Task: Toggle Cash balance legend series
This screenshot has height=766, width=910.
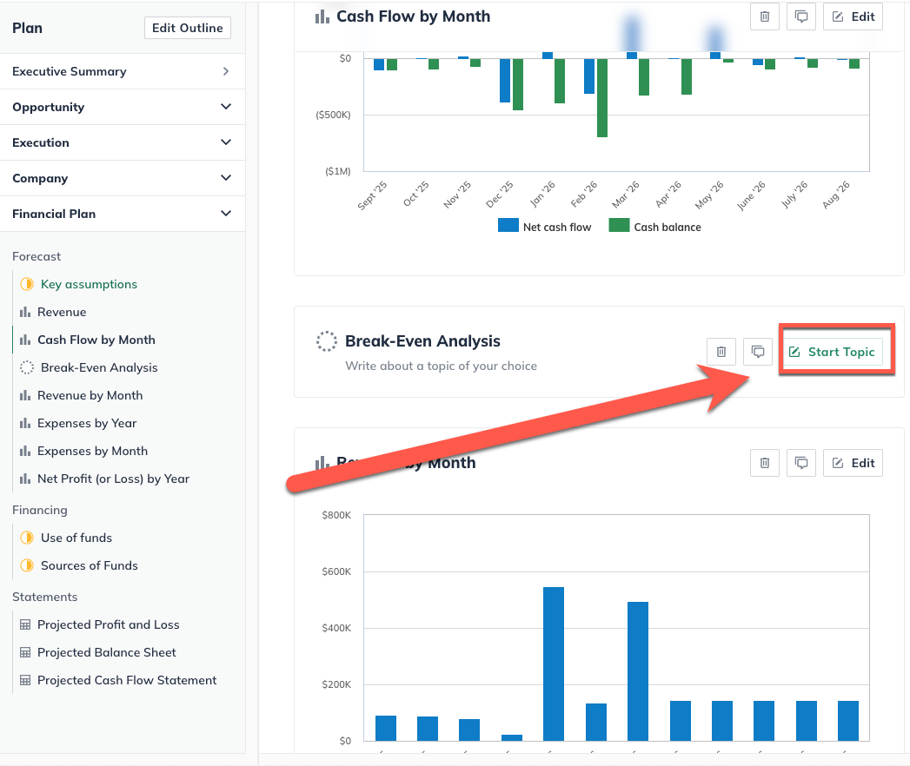Action: (x=655, y=227)
